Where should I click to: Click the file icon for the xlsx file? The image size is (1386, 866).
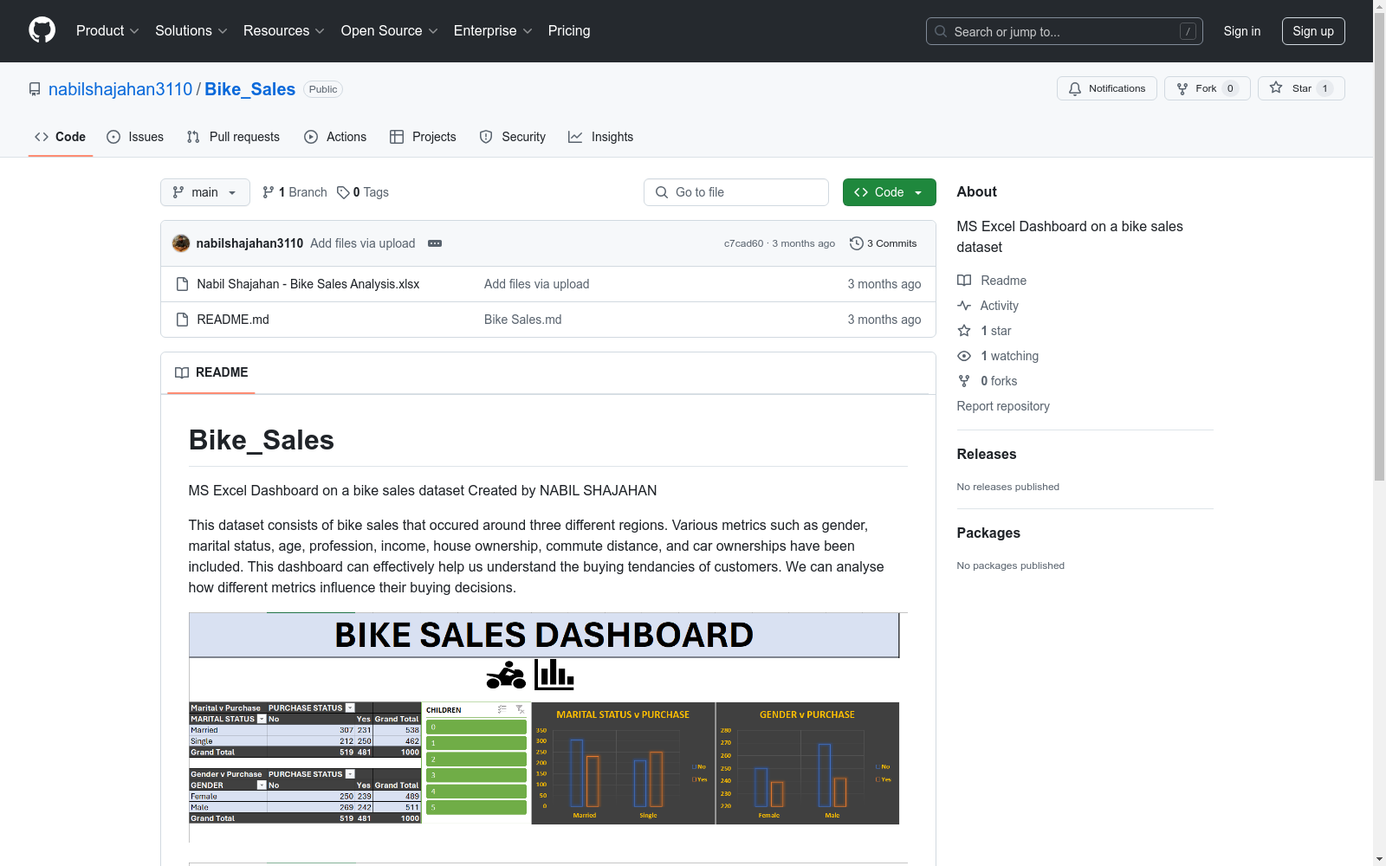click(182, 284)
